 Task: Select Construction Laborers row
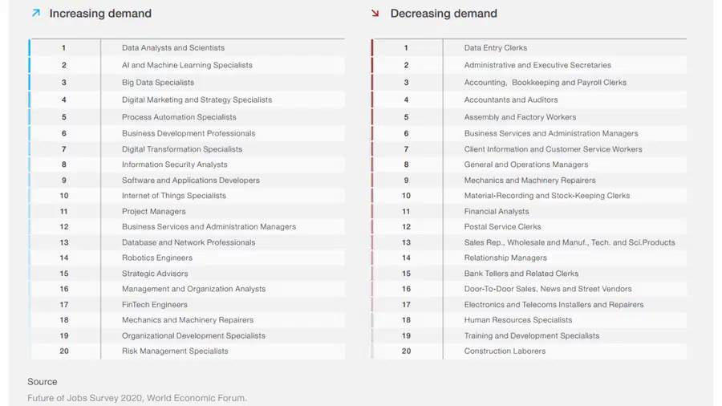[529, 351]
